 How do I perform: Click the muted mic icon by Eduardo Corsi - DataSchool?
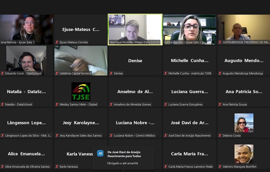tap(2, 73)
